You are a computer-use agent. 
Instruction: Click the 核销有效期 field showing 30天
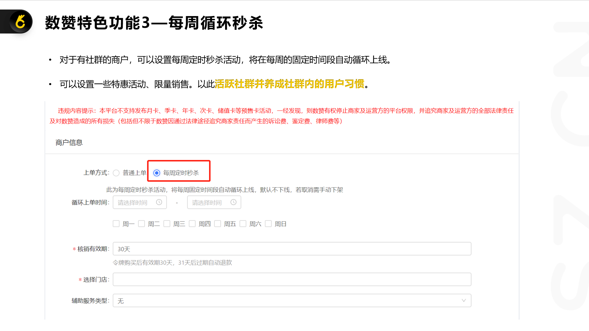coord(292,249)
